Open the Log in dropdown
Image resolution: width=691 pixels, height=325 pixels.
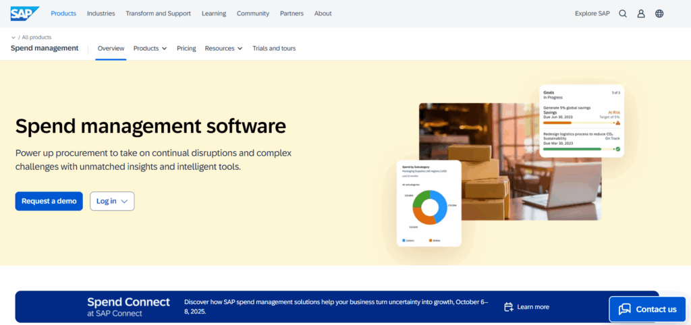pyautogui.click(x=112, y=201)
